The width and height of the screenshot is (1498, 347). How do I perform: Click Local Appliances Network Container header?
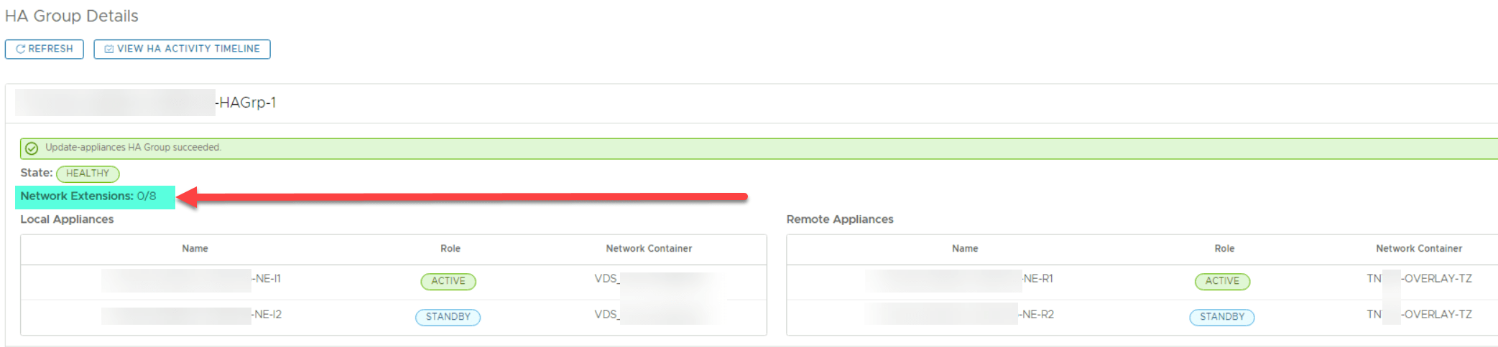pos(649,249)
